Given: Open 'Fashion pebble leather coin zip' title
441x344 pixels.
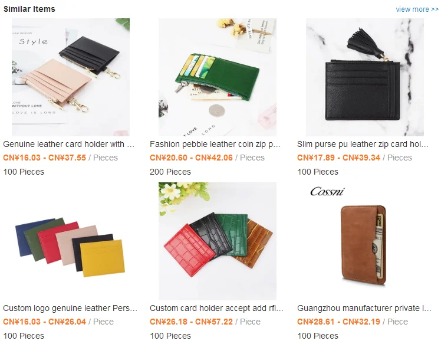Looking at the screenshot, I should point(215,144).
